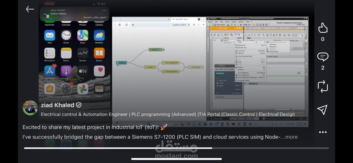This screenshot has width=353, height=163.
Task: Open the Mail app on the phone
Action: pyautogui.click(x=50, y=36)
